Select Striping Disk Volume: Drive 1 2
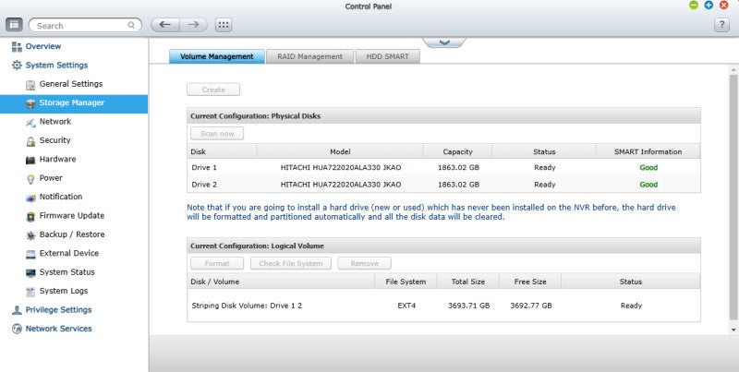The image size is (739, 372). coord(247,306)
